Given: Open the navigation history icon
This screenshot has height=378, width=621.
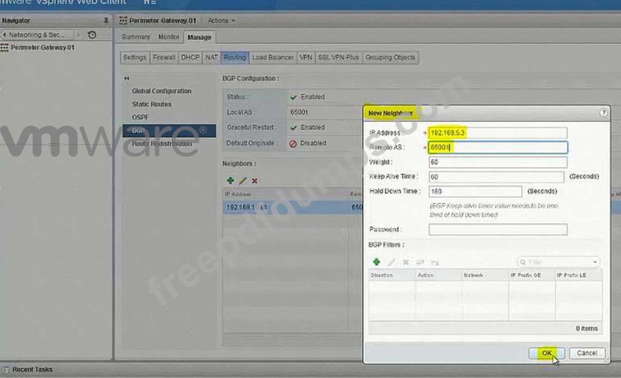Looking at the screenshot, I should 92,35.
